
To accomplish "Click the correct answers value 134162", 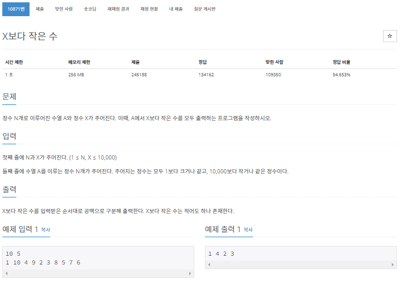I will click(206, 75).
